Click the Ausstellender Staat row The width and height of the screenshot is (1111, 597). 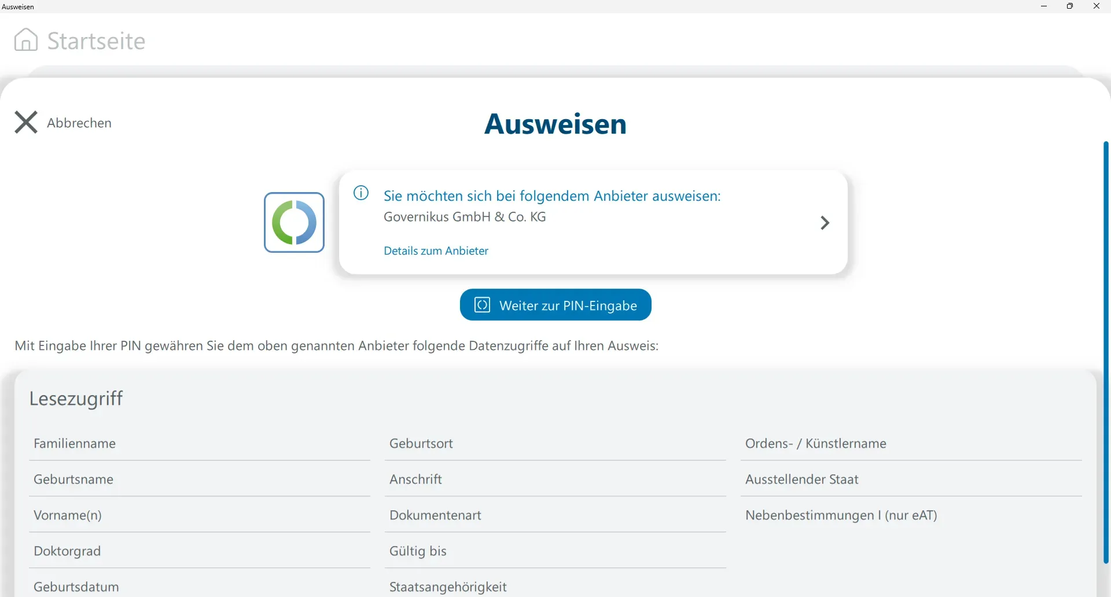[801, 480]
